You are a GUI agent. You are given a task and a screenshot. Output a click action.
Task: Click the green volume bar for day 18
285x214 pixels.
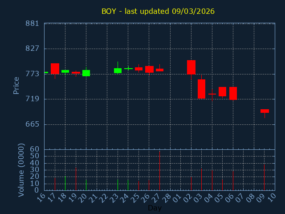tap(65, 183)
